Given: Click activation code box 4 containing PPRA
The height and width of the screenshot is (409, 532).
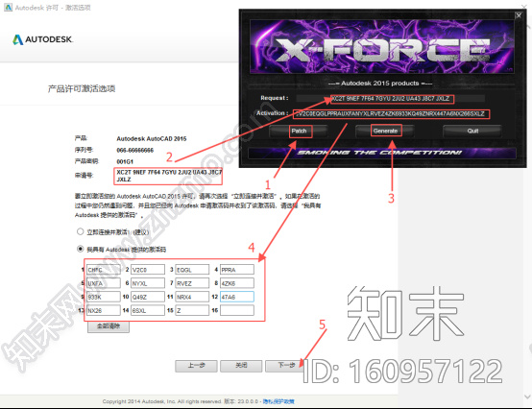Looking at the screenshot, I should [237, 270].
